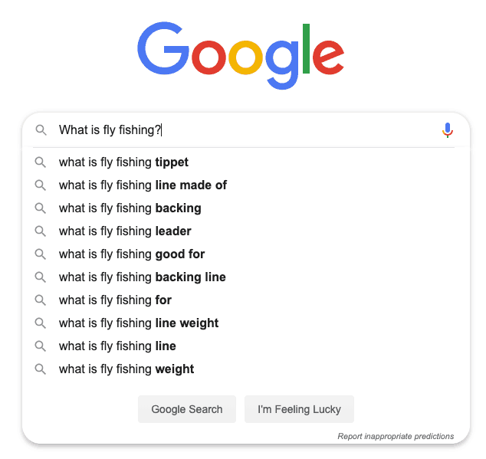Image resolution: width=486 pixels, height=459 pixels.
Task: Select the suggestion 'what is fly fishing weight'
Action: [126, 369]
